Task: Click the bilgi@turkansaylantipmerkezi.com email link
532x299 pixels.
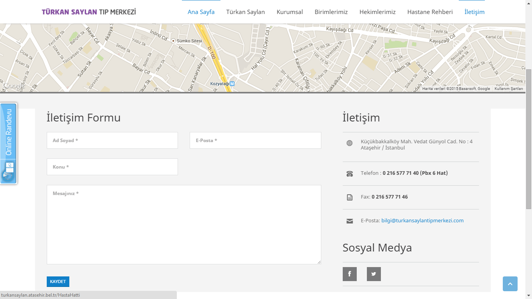Action: [423, 220]
